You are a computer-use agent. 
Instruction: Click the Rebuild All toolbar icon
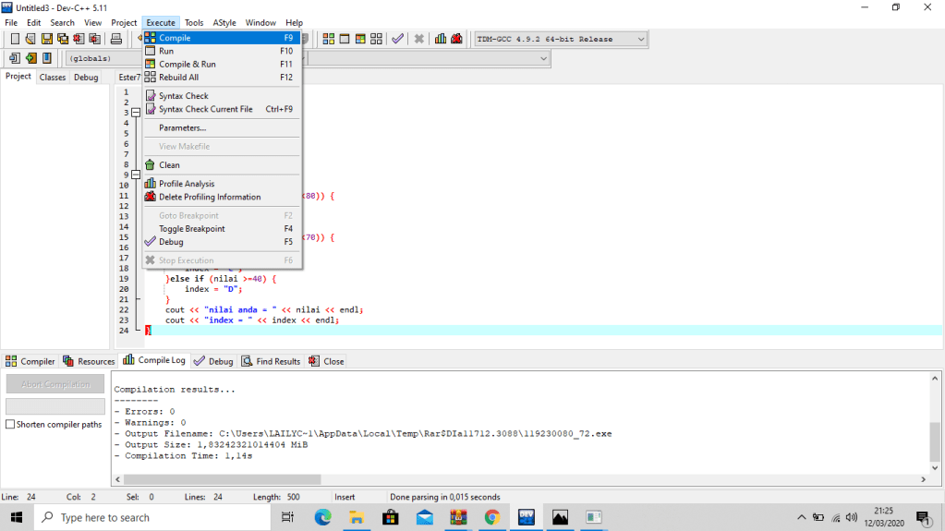376,39
